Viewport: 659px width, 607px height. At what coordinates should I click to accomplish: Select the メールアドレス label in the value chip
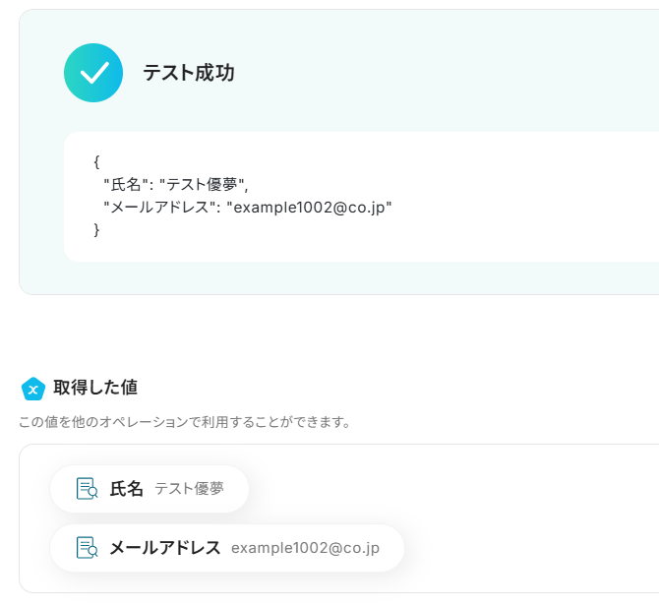click(x=164, y=548)
